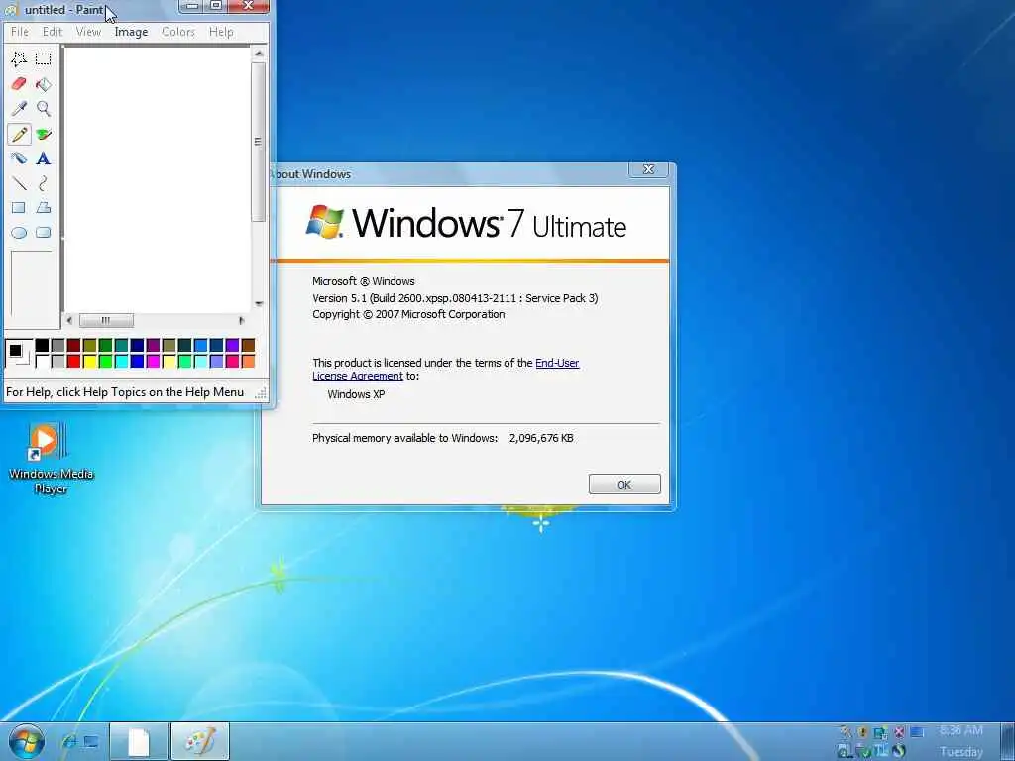Open the View menu in Paint
The width and height of the screenshot is (1015, 761).
pos(88,32)
